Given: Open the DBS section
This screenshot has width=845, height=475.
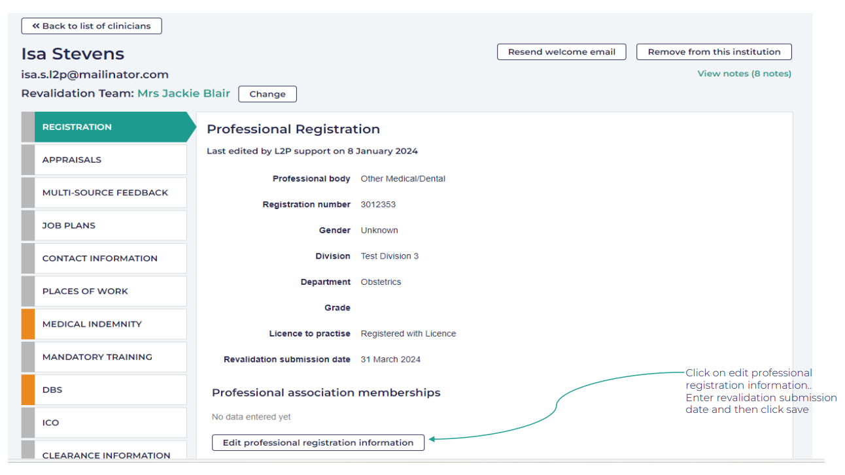Looking at the screenshot, I should coord(105,390).
